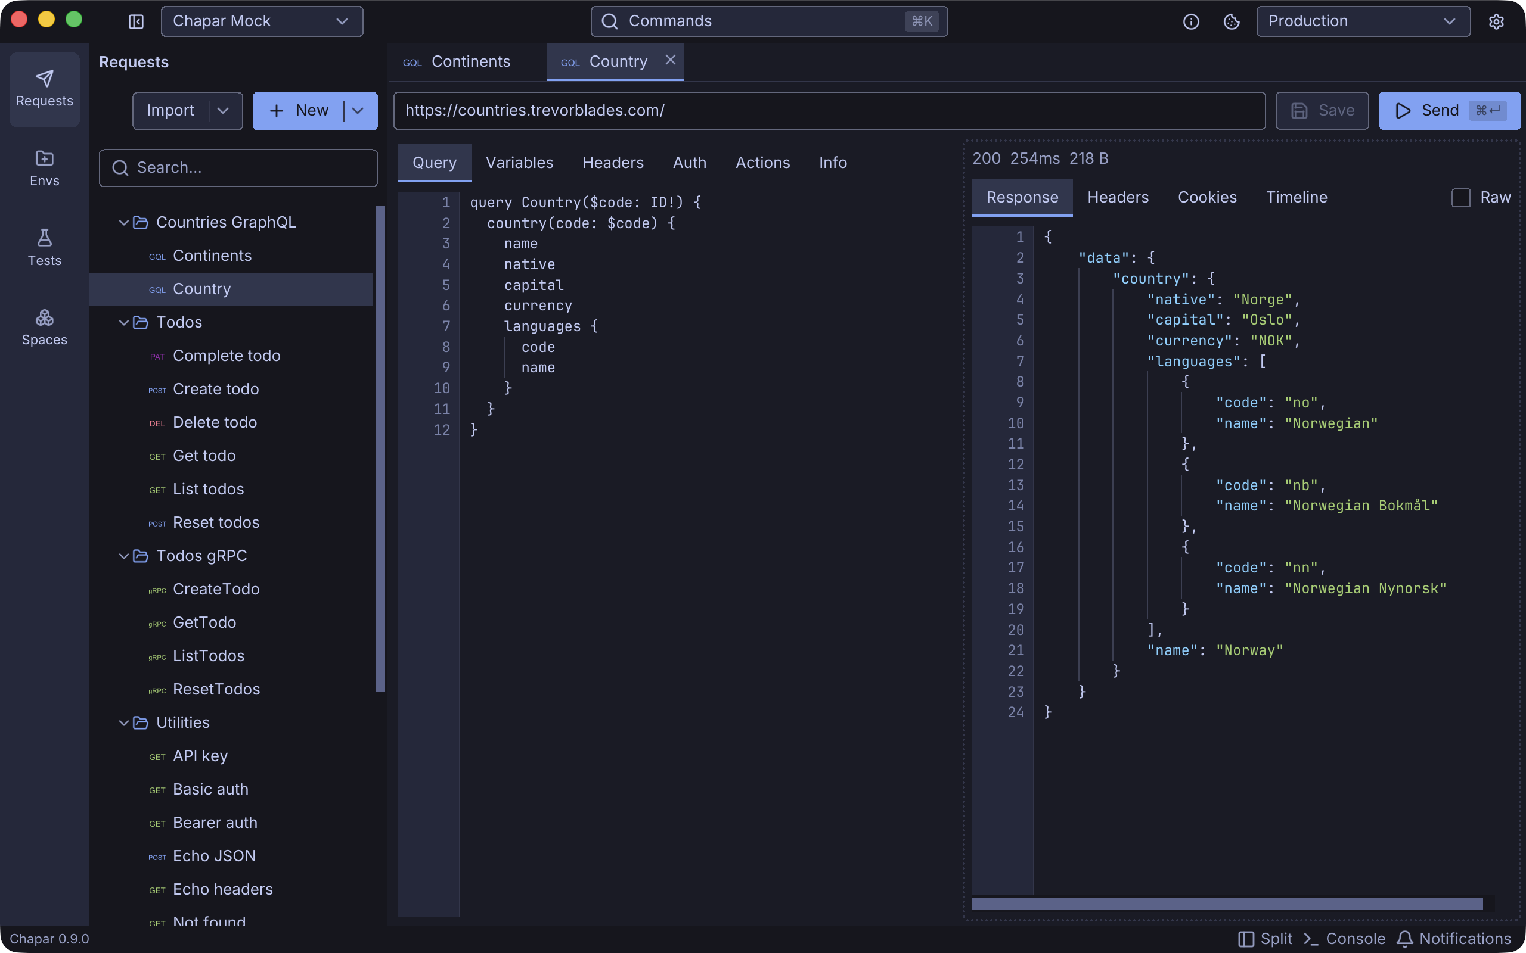The image size is (1526, 953).
Task: Open the Auth tab
Action: [689, 163]
